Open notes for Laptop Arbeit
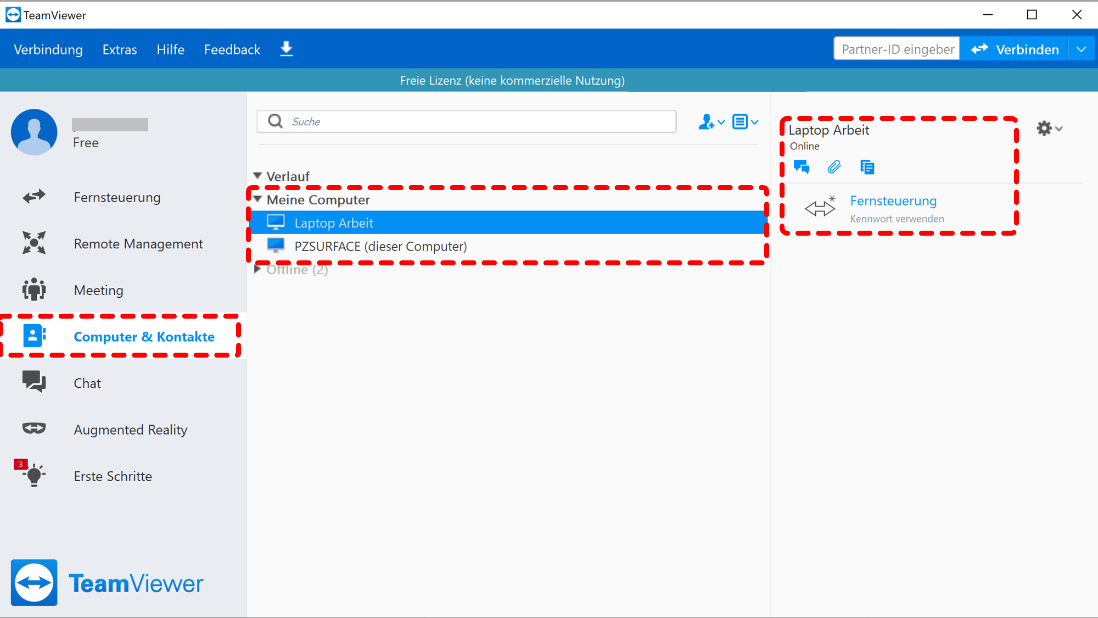The image size is (1098, 618). click(x=867, y=166)
